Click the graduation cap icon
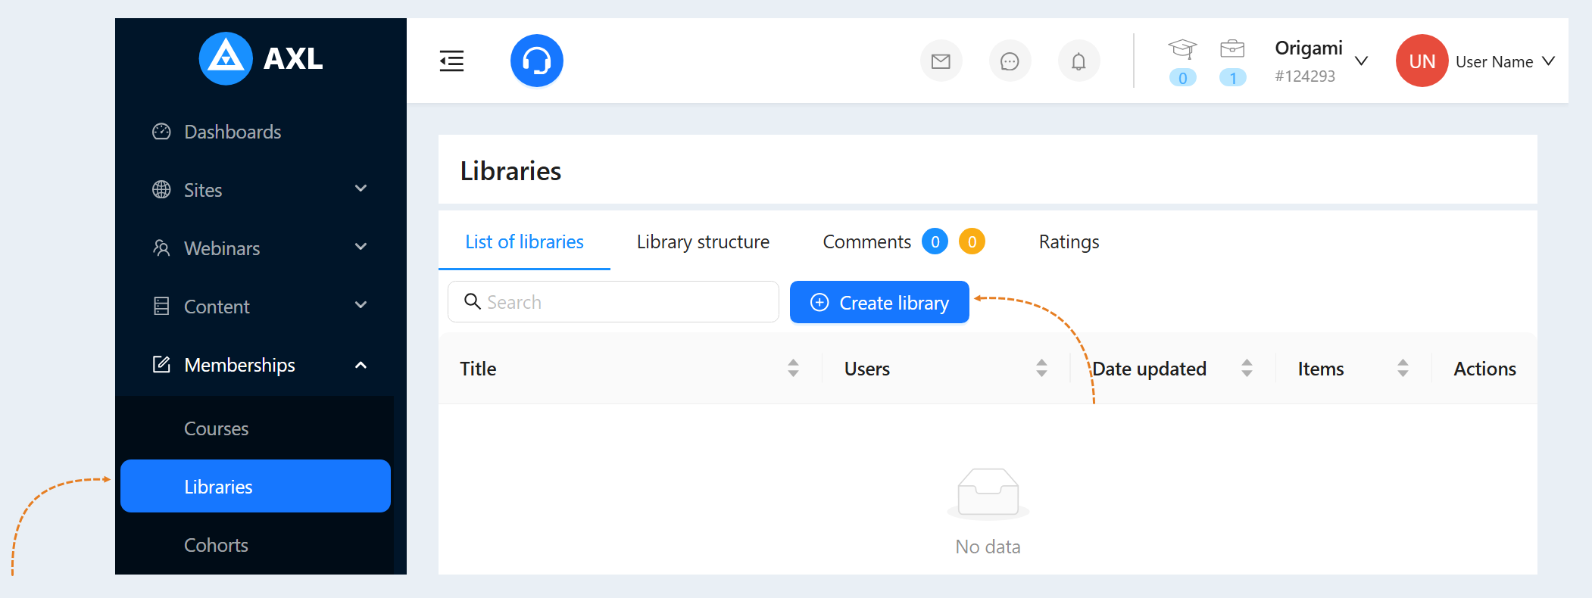 (x=1182, y=49)
